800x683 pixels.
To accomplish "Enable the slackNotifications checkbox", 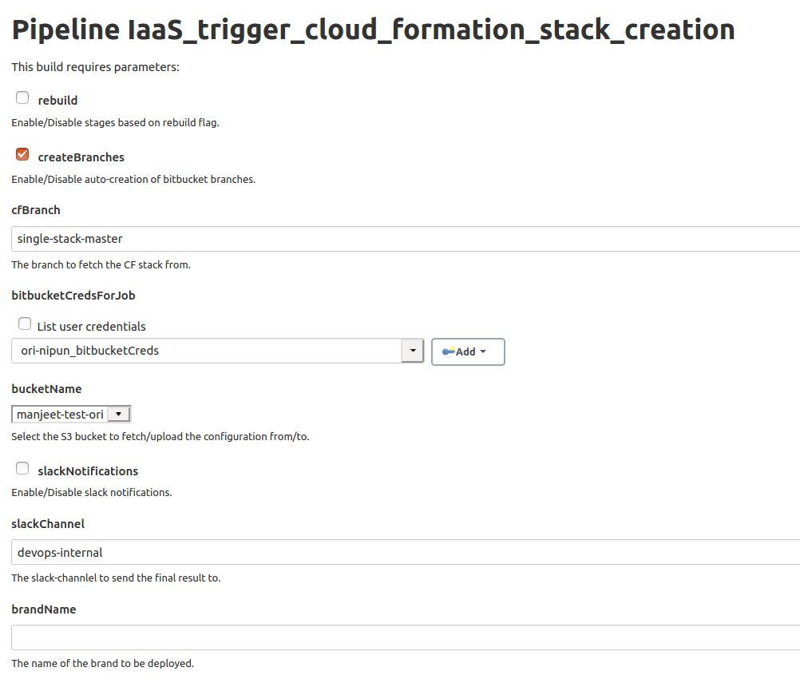I will pyautogui.click(x=22, y=469).
